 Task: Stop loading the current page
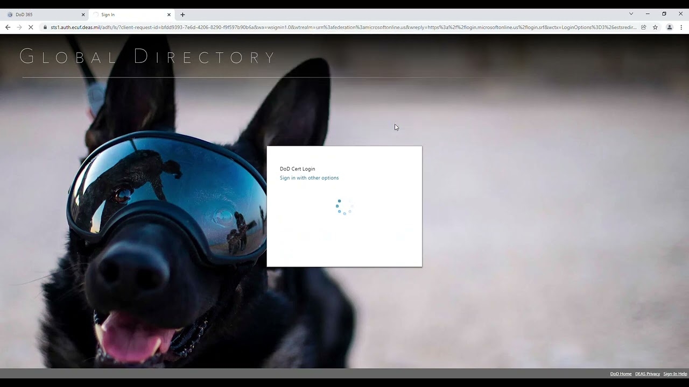(31, 27)
